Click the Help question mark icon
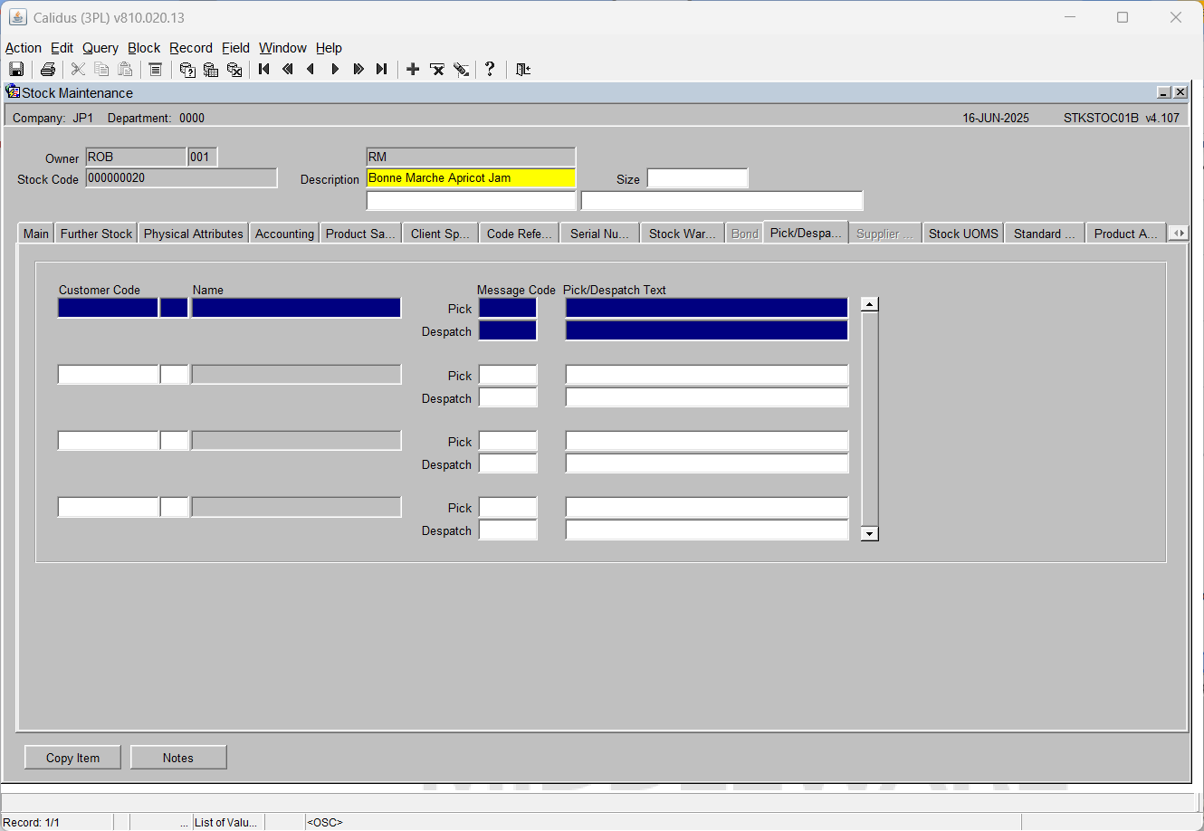Viewport: 1204px width, 831px height. [490, 70]
